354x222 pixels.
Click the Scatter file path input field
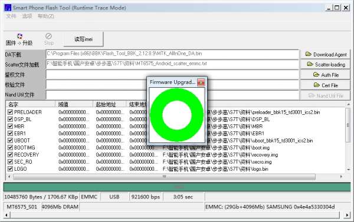172,64
